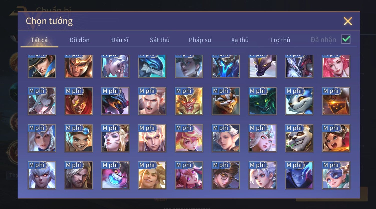Pick the panda hero chewing bamboo

(x=299, y=138)
